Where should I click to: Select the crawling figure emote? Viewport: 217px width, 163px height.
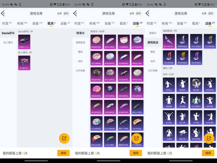(182, 134)
